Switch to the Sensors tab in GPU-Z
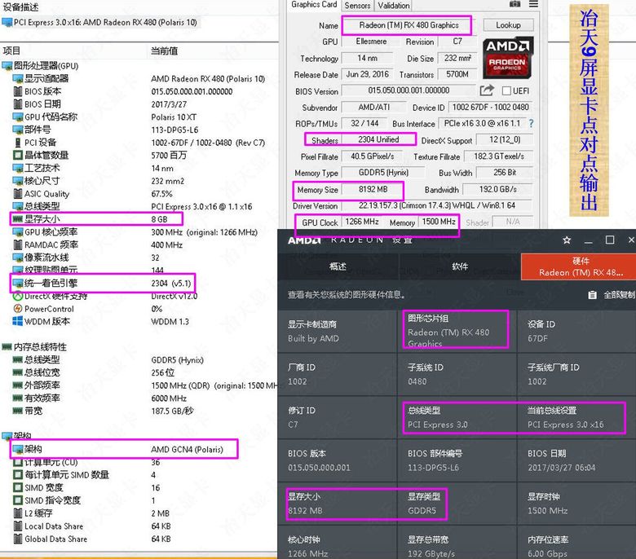Viewport: 636px width, 559px height. [357, 5]
